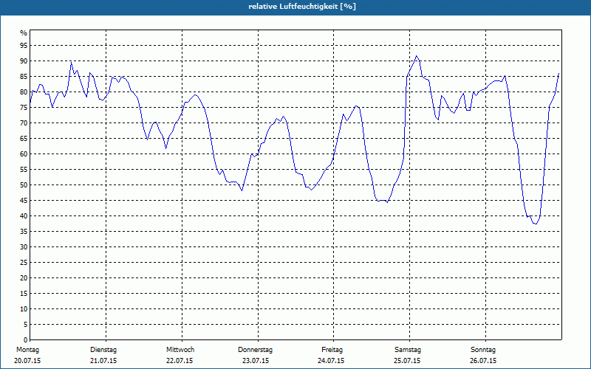591x369 pixels.
Task: Click the chart title 'relative Luftfeuchtigkeit [%]'
Action: click(302, 7)
